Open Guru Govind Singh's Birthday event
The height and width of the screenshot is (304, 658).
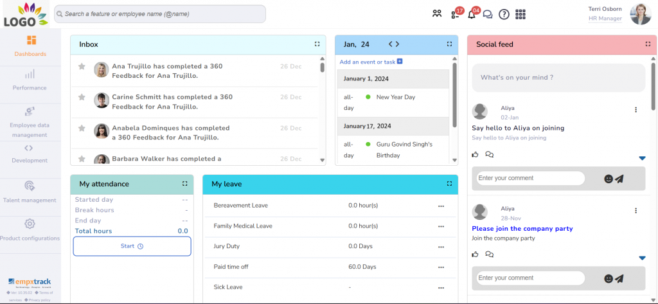coord(404,150)
